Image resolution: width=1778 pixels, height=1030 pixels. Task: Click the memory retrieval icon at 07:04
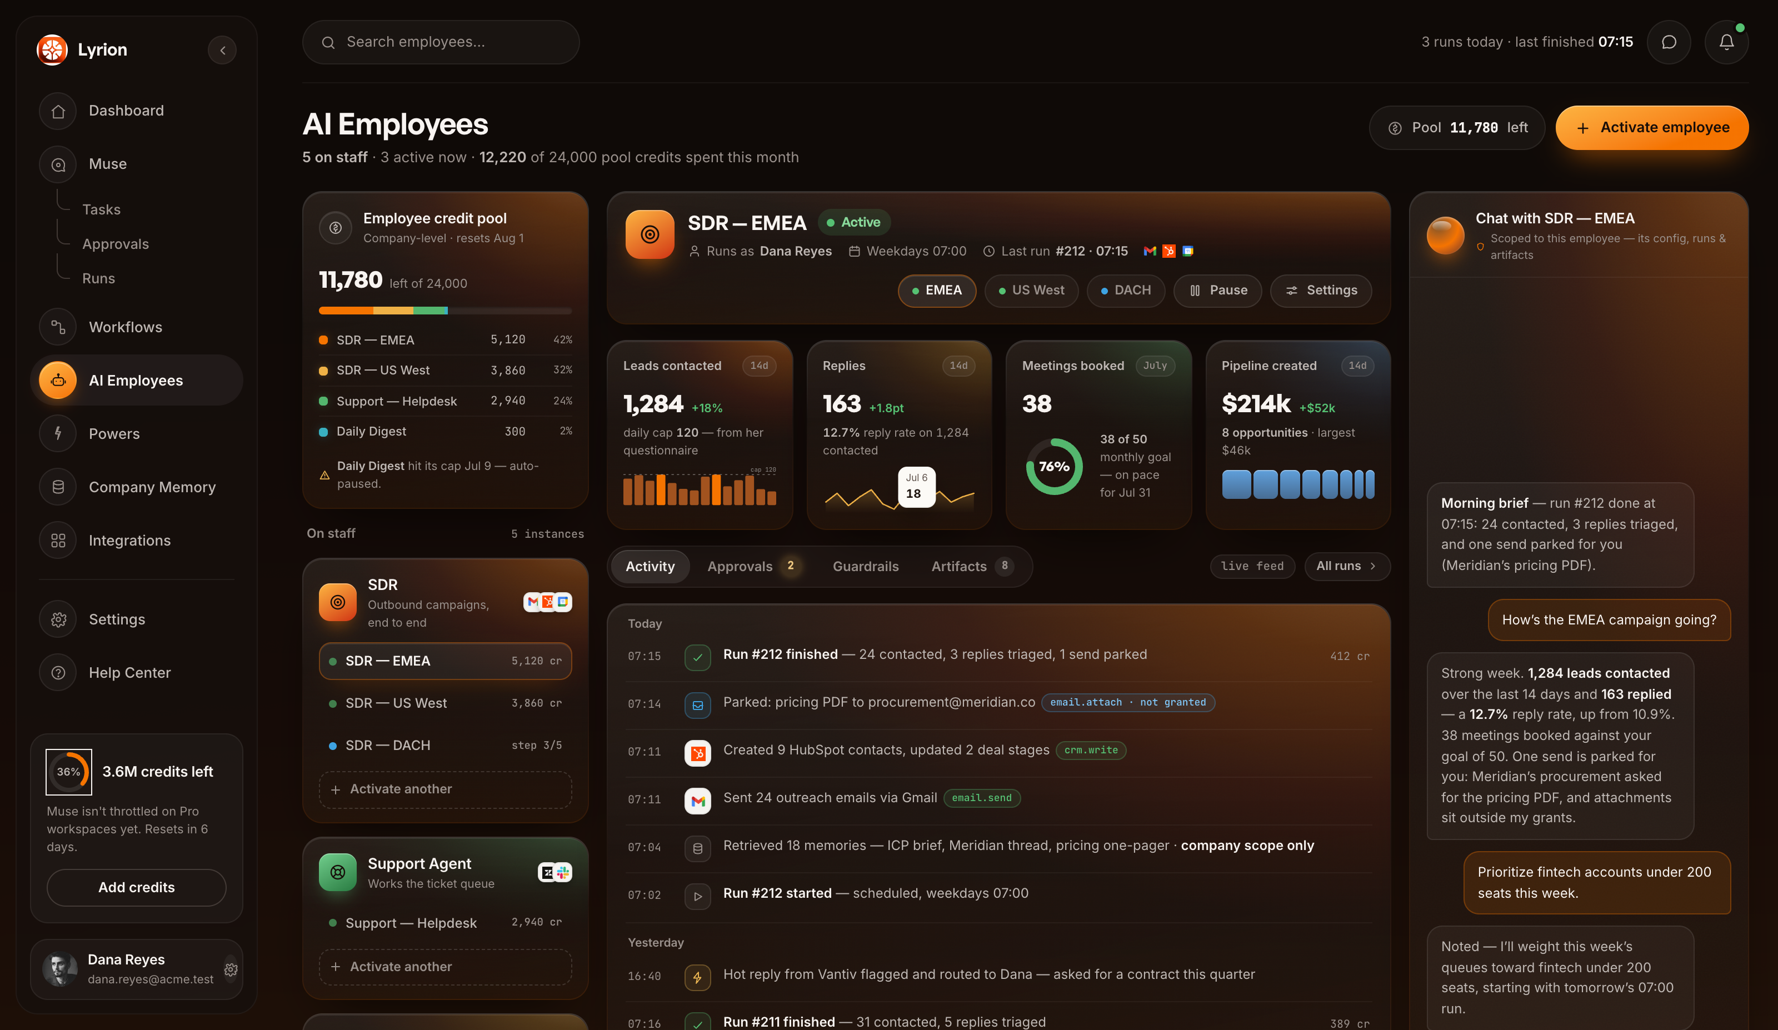698,849
